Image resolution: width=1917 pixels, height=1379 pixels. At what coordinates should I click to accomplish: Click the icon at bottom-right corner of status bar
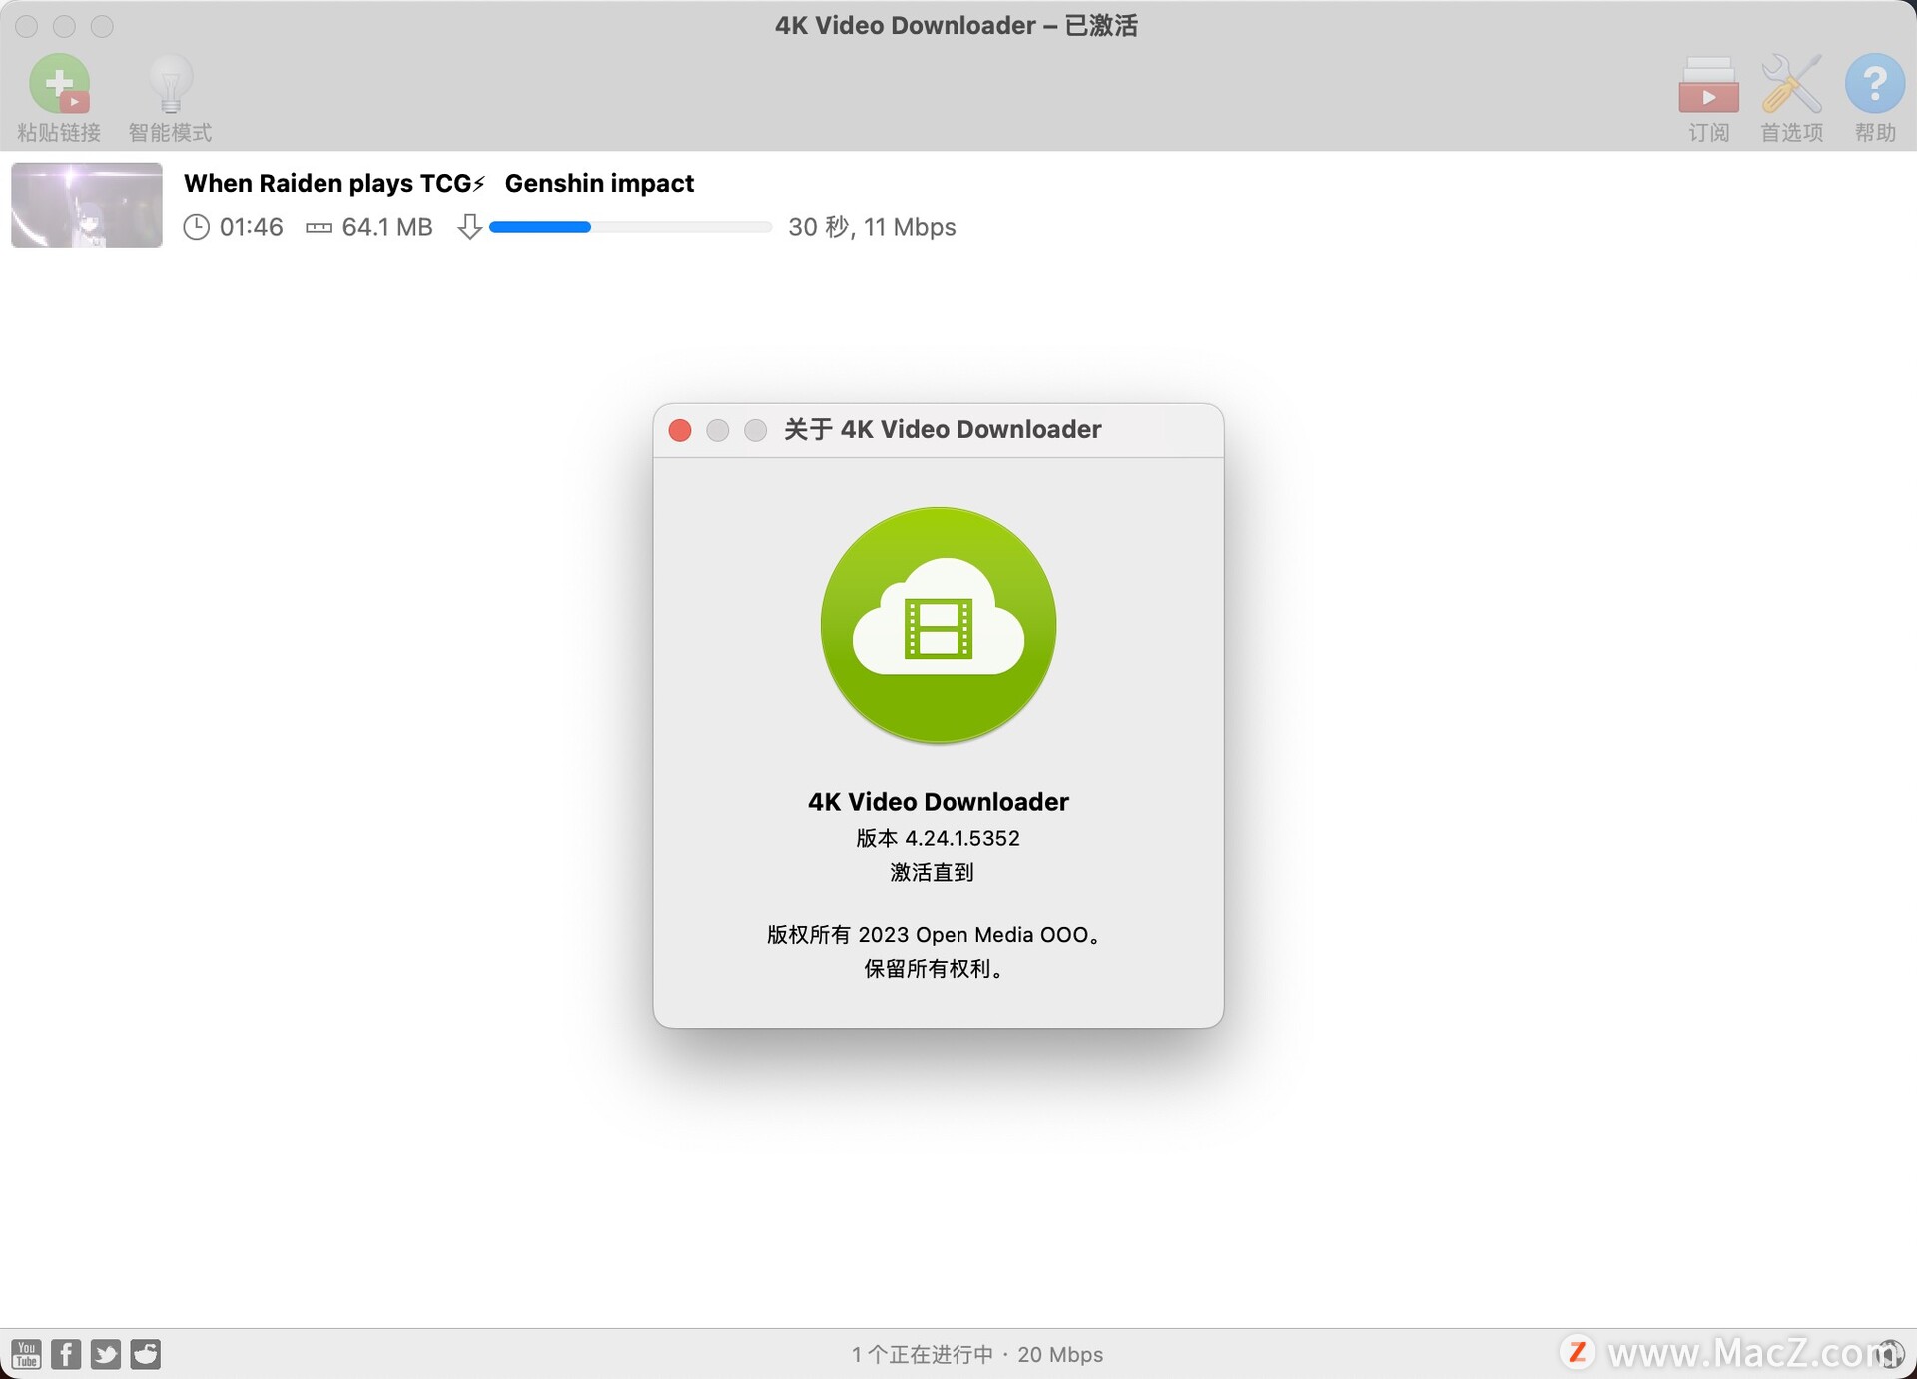tap(1890, 1354)
